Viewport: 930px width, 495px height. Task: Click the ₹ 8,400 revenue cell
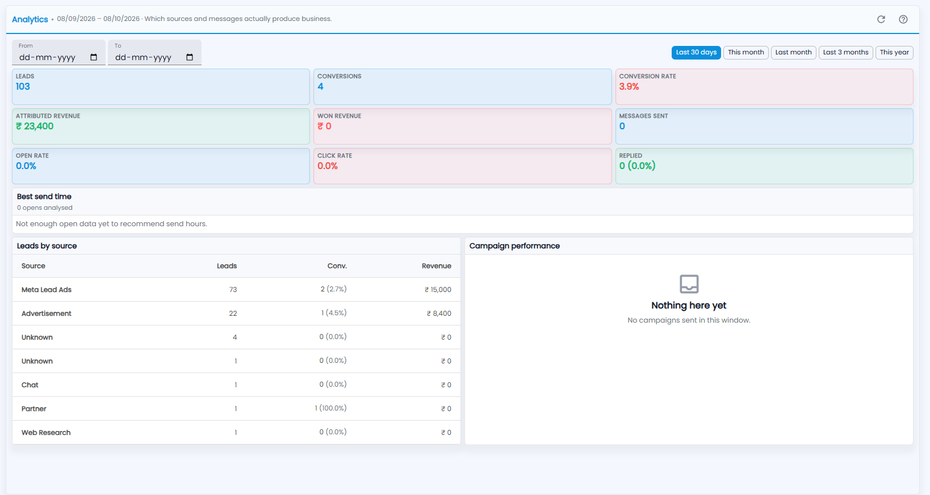click(439, 314)
